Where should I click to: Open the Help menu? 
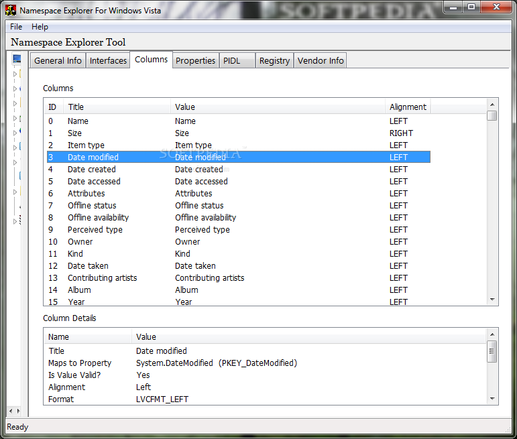point(40,27)
